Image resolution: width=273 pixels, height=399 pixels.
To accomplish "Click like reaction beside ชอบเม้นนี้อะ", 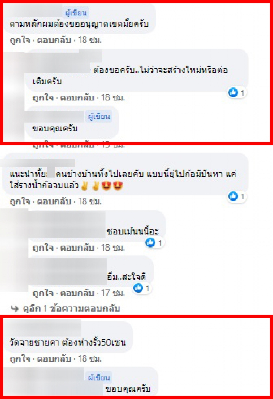I will pos(150,242).
